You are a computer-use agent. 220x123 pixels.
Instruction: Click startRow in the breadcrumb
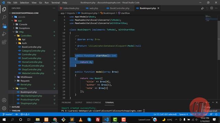pos(125,13)
